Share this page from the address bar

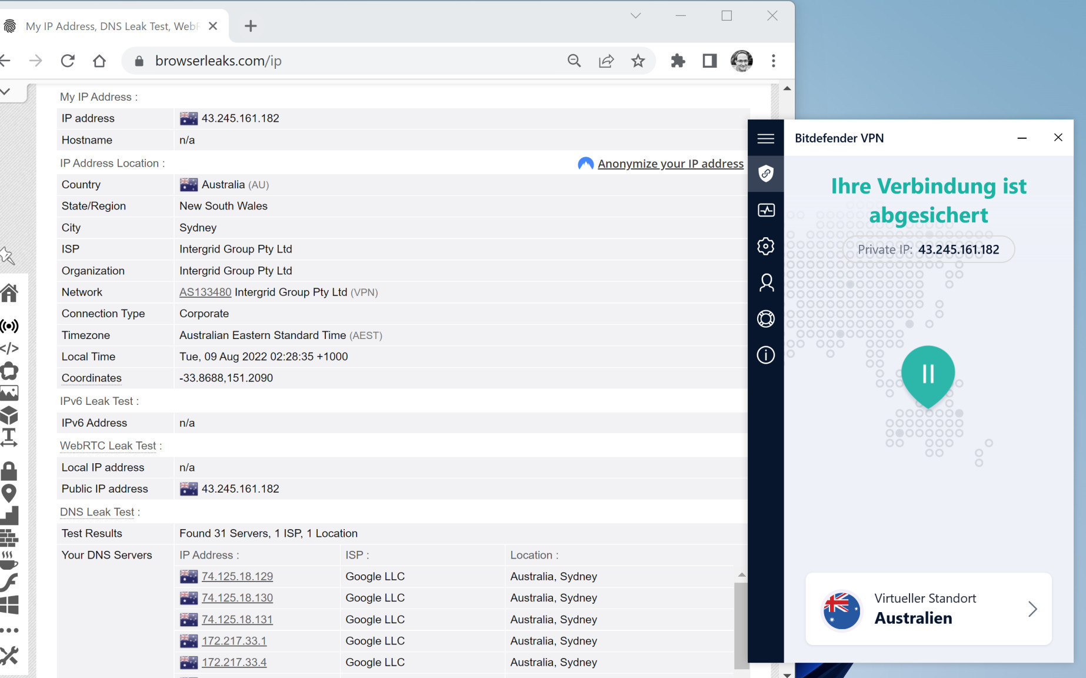click(x=606, y=61)
